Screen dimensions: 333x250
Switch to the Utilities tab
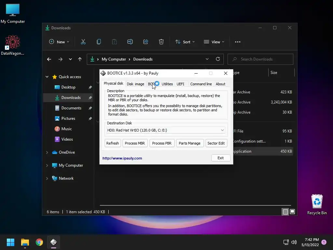[167, 84]
